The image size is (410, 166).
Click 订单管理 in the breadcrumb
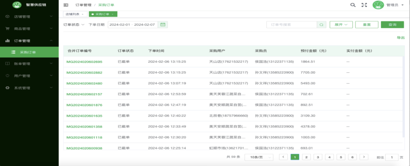(x=84, y=5)
